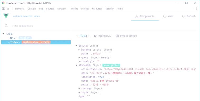Click the Send to console icon
Viewport: 200px width, 101px height.
[117, 36]
